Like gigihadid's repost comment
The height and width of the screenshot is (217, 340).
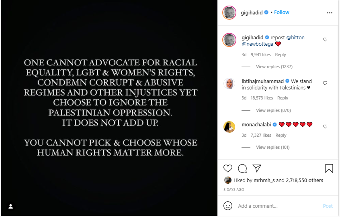[x=325, y=40]
